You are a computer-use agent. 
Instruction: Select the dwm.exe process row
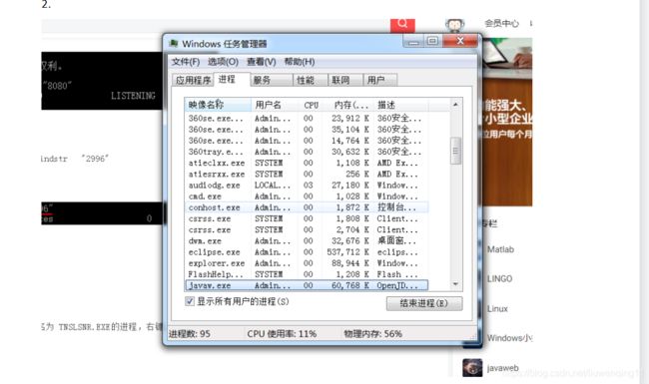click(307, 241)
